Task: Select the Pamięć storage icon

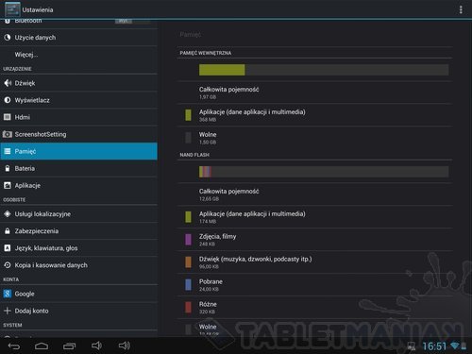Action: [x=8, y=151]
